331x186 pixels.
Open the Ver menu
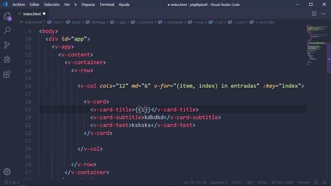pyautogui.click(x=67, y=5)
